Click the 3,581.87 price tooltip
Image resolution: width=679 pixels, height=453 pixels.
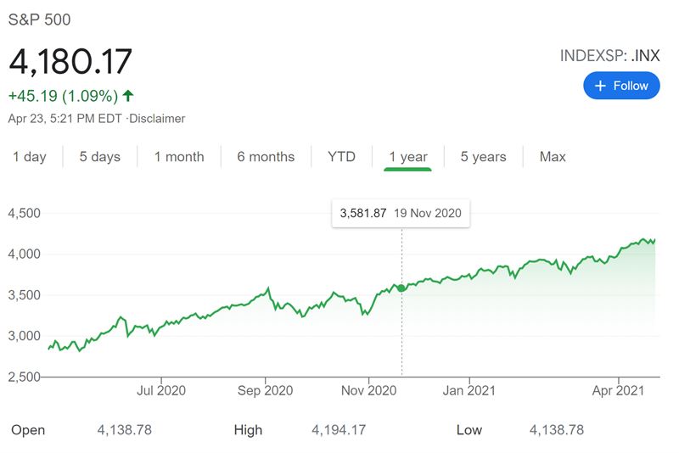click(x=401, y=214)
